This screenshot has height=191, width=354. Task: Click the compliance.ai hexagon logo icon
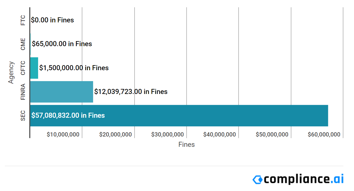click(x=257, y=180)
